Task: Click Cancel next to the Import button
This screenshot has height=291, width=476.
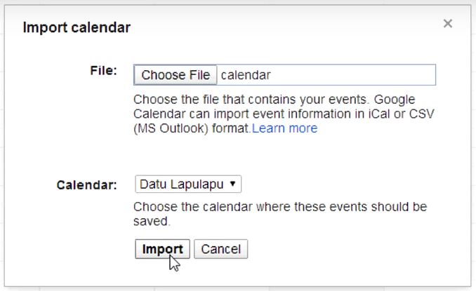Action: click(x=220, y=249)
